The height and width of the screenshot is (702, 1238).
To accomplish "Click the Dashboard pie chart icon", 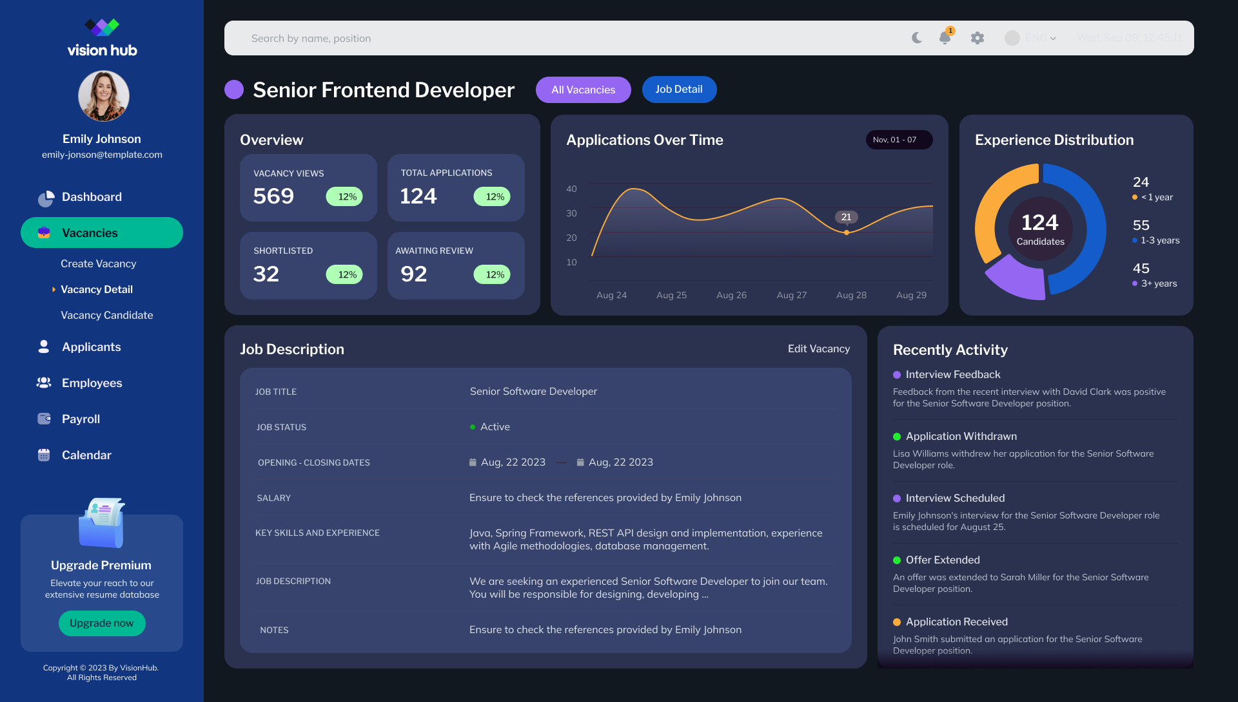I will (x=45, y=198).
